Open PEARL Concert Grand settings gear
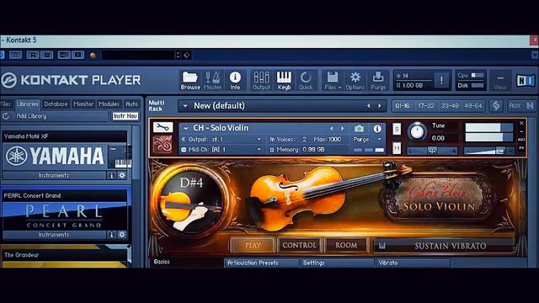Screen dimensions: 539x303 coord(122,235)
